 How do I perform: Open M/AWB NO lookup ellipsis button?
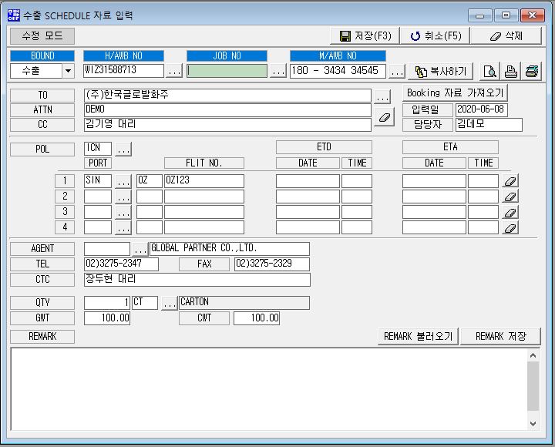click(396, 71)
